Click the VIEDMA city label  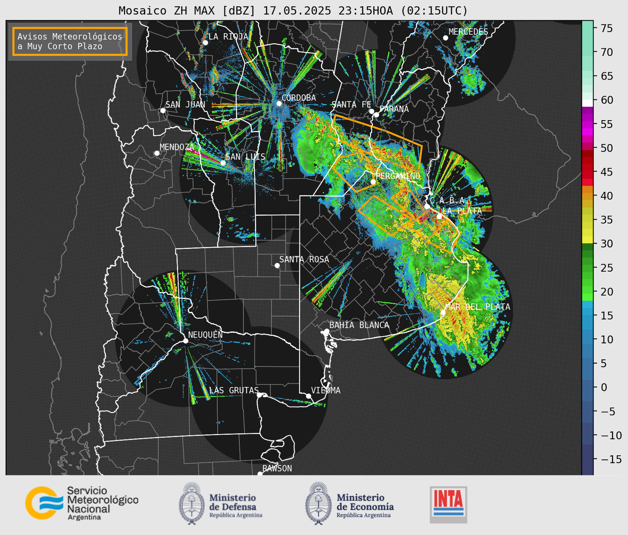(x=326, y=390)
